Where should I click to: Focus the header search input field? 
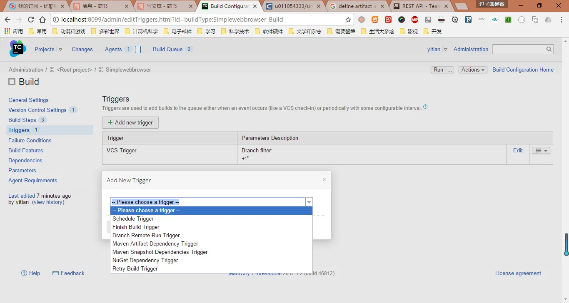pyautogui.click(x=519, y=49)
